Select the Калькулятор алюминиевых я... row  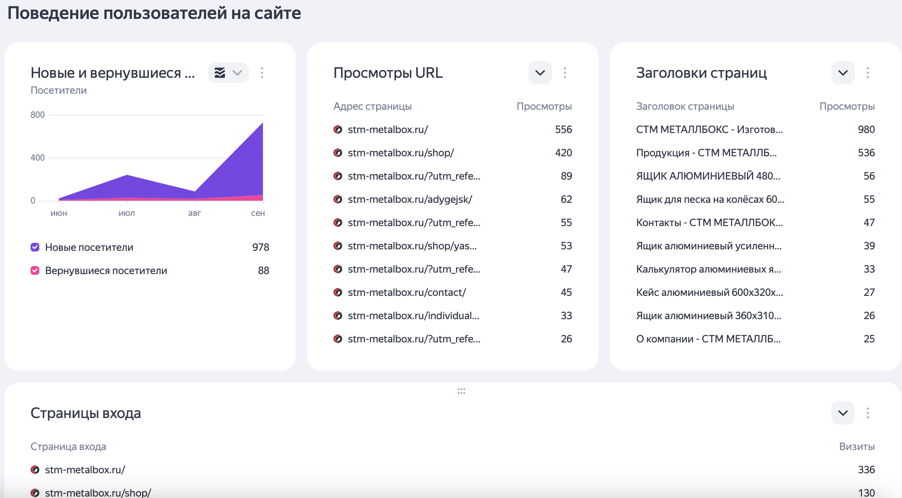[708, 269]
